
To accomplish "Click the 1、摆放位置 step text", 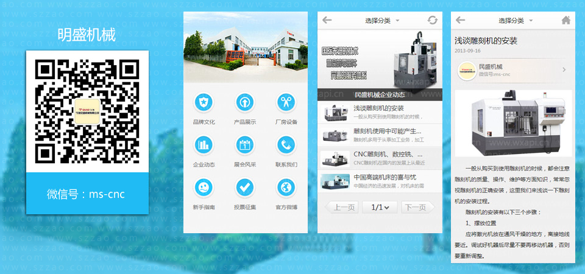I will coord(481,223).
